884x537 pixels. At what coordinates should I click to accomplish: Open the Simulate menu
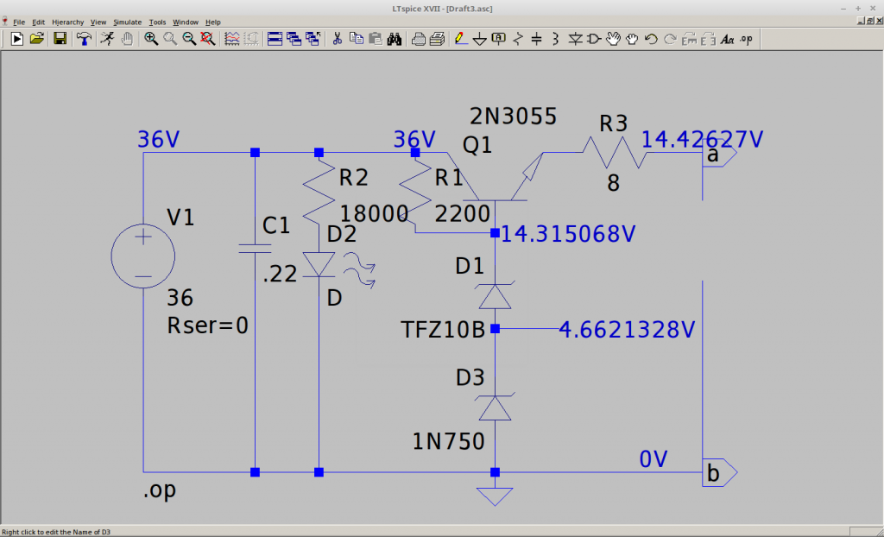coord(127,22)
